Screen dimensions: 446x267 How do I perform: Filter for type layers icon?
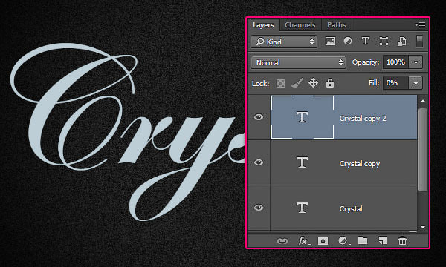click(x=366, y=42)
